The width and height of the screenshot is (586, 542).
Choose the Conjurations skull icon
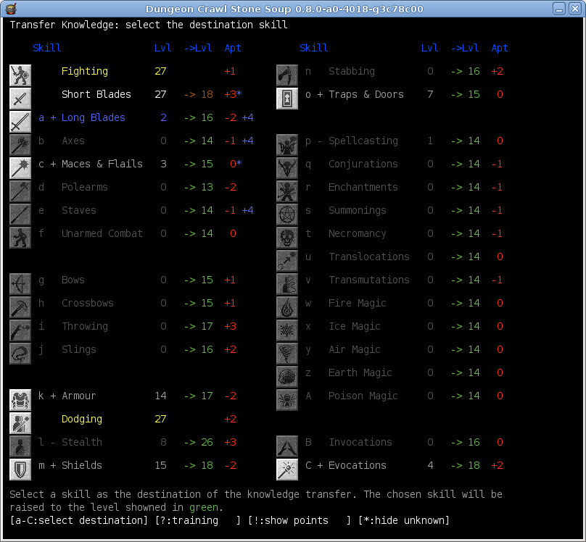(287, 167)
